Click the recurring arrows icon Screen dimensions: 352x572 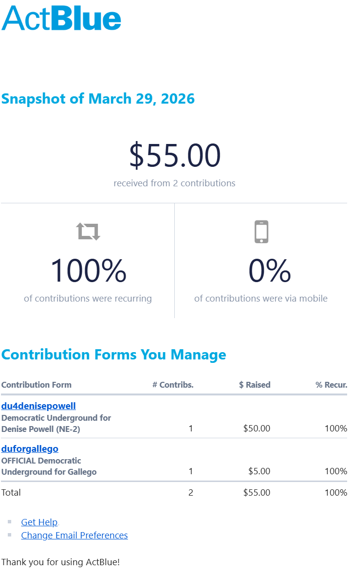88,231
